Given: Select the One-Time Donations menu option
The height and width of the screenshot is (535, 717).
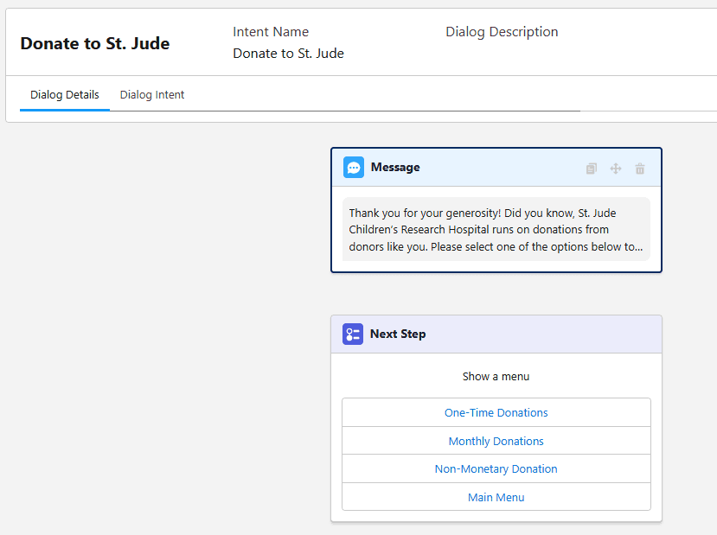Looking at the screenshot, I should [496, 412].
